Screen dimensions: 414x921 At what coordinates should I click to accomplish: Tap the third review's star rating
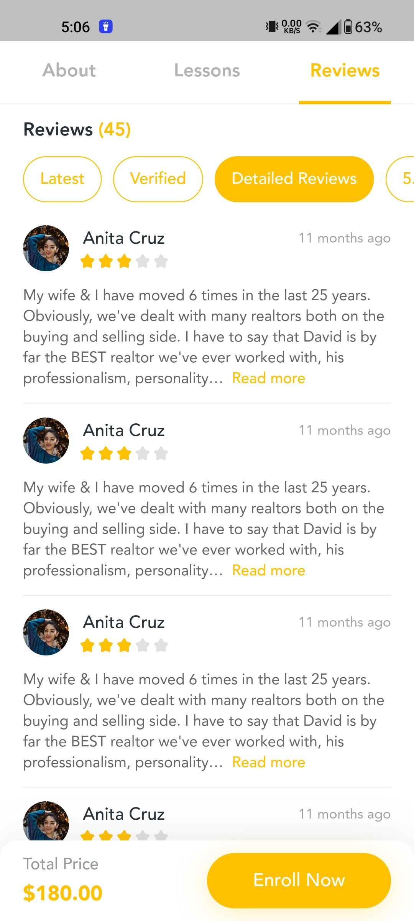point(124,645)
